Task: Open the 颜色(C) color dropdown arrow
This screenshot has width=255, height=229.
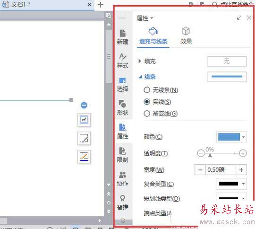Action: click(244, 137)
